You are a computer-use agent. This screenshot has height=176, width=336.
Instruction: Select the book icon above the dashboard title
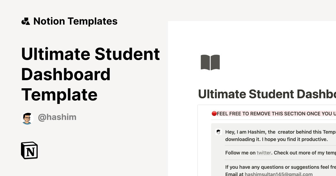[210, 62]
